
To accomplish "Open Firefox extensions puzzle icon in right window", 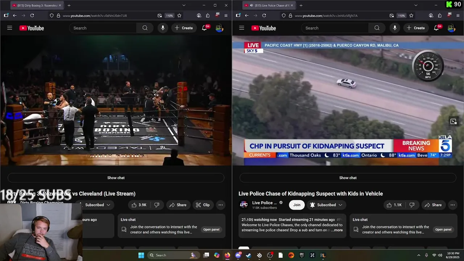I will pos(440,16).
